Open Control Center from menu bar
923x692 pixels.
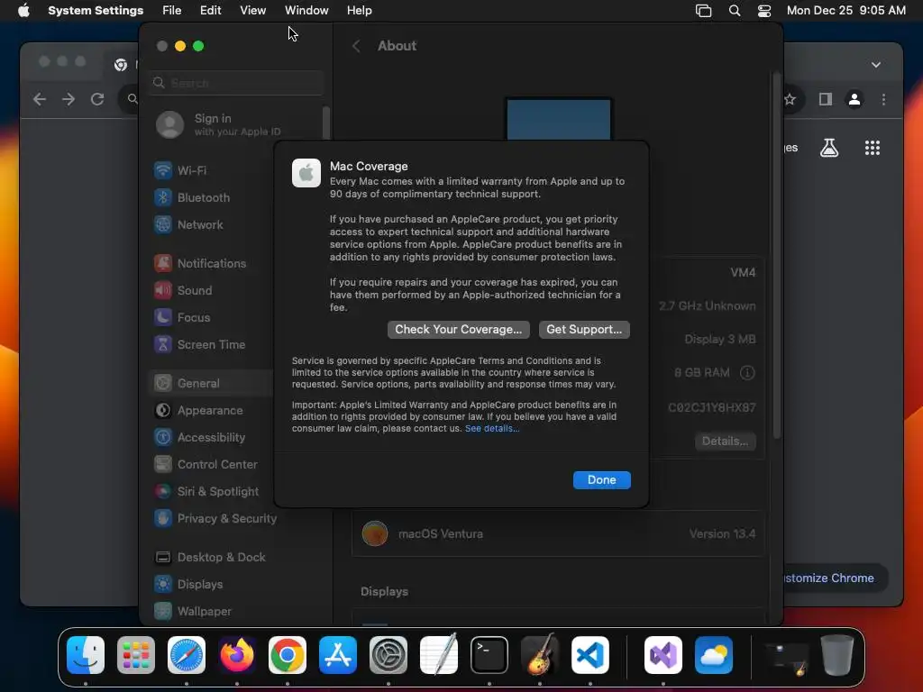[764, 11]
